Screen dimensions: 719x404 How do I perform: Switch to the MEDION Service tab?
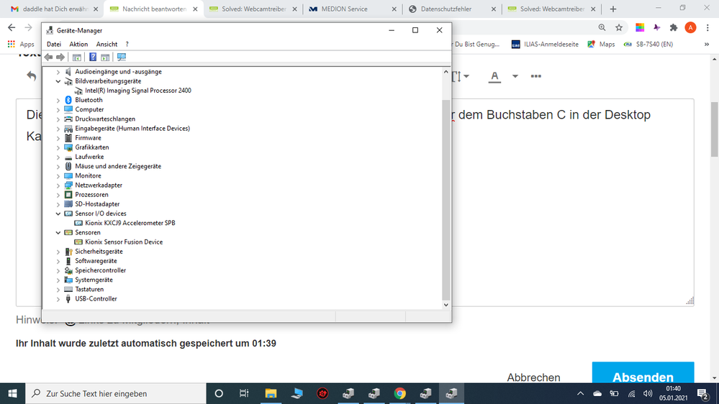(353, 9)
